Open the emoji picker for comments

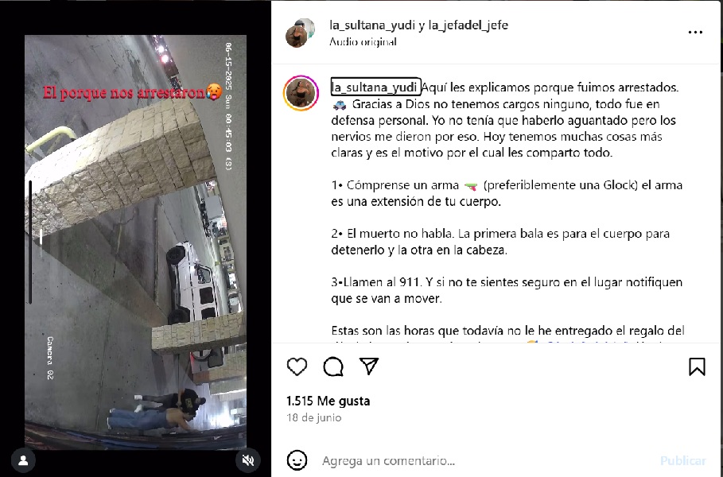(297, 460)
